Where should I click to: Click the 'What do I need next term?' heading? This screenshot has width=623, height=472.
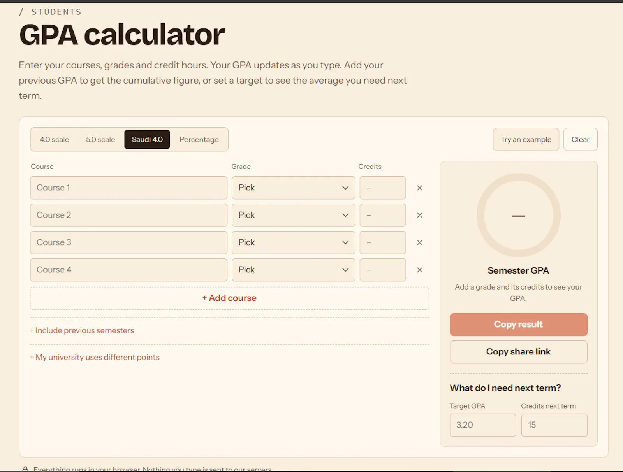coord(505,388)
